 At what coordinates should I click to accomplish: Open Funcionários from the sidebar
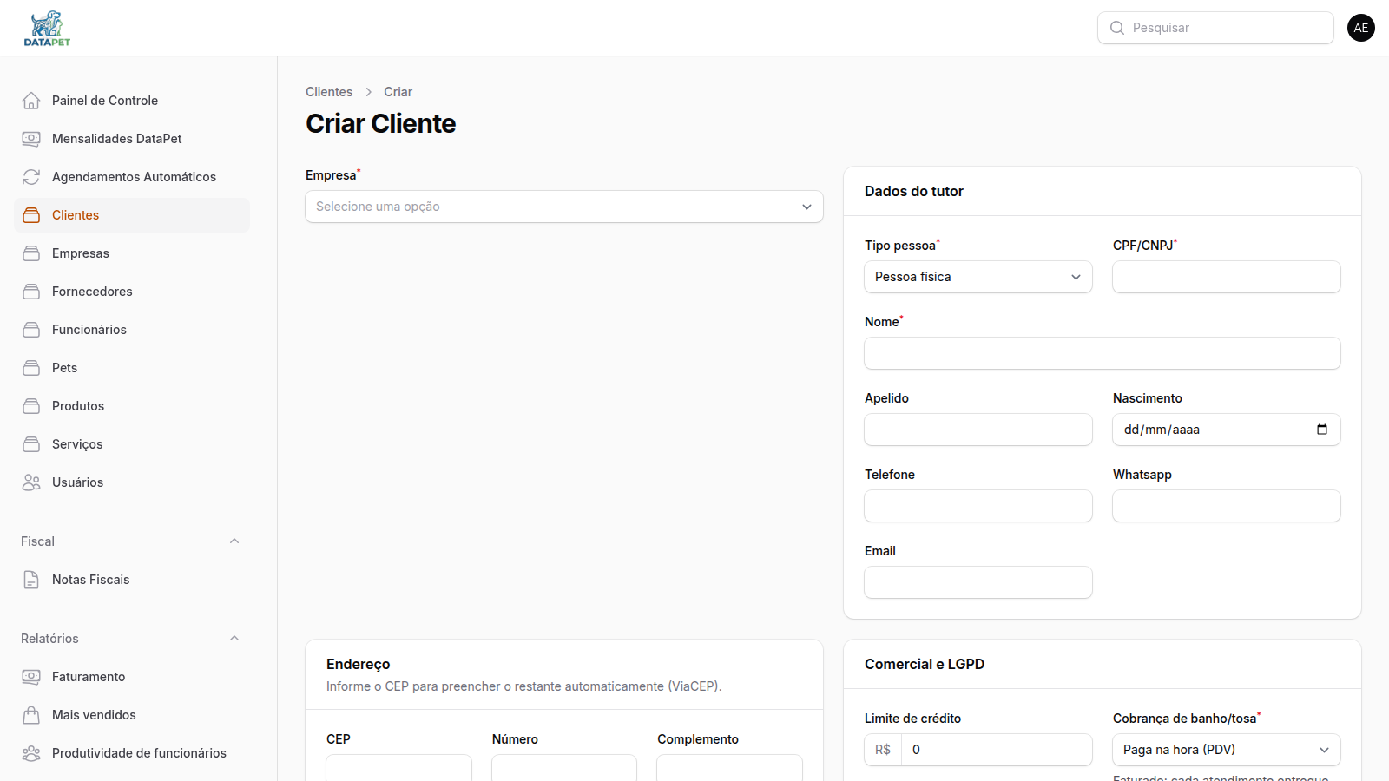pos(132,330)
